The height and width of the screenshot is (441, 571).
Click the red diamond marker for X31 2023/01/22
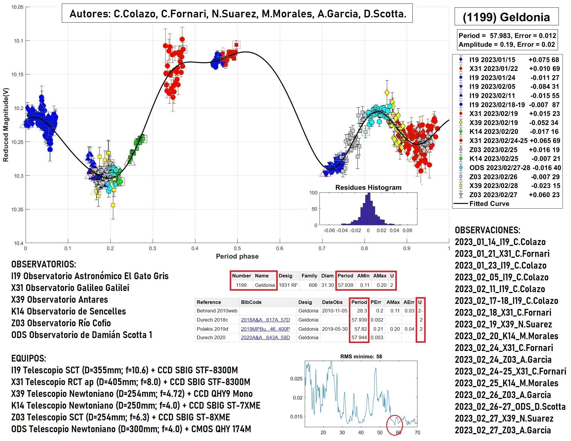click(x=461, y=69)
